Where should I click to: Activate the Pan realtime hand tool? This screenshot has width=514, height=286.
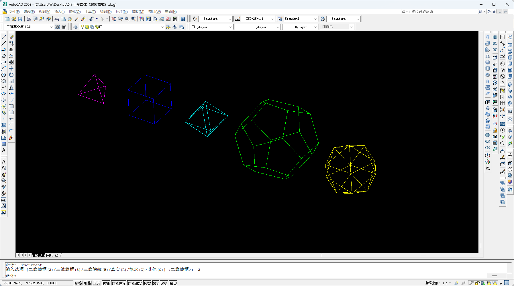coord(114,19)
